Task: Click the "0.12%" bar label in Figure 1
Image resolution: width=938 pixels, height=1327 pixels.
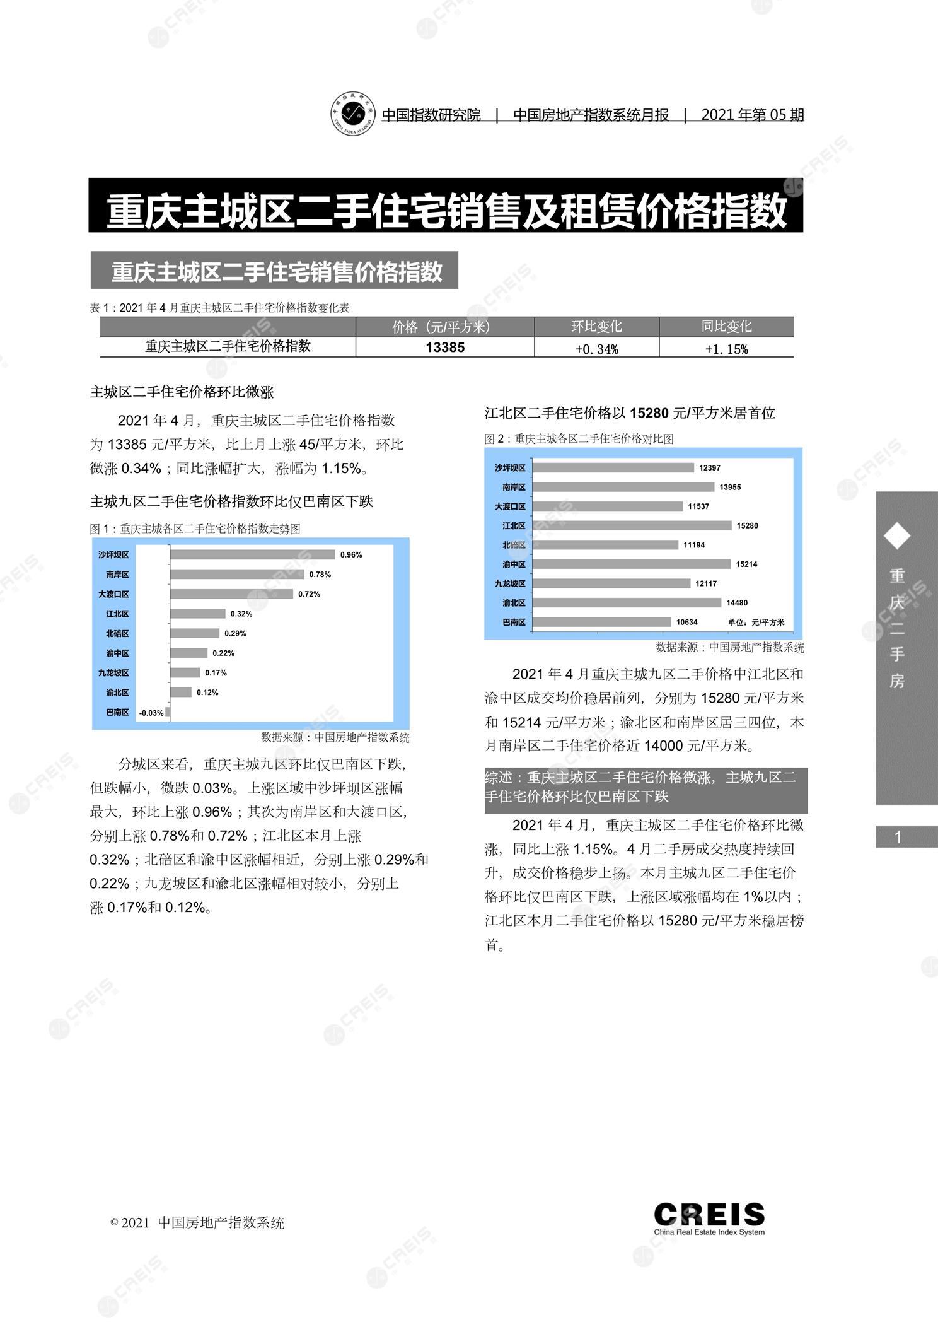Action: (x=207, y=693)
